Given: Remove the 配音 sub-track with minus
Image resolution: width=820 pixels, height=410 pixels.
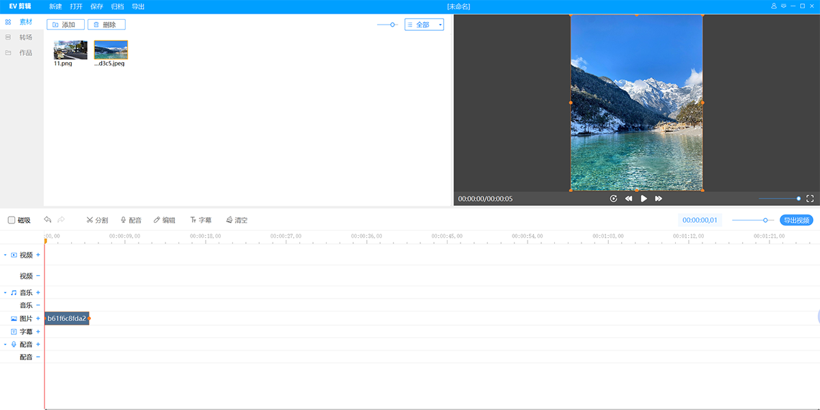Looking at the screenshot, I should (x=38, y=357).
